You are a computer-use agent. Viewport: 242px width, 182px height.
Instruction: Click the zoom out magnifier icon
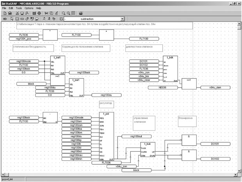click(x=63, y=13)
